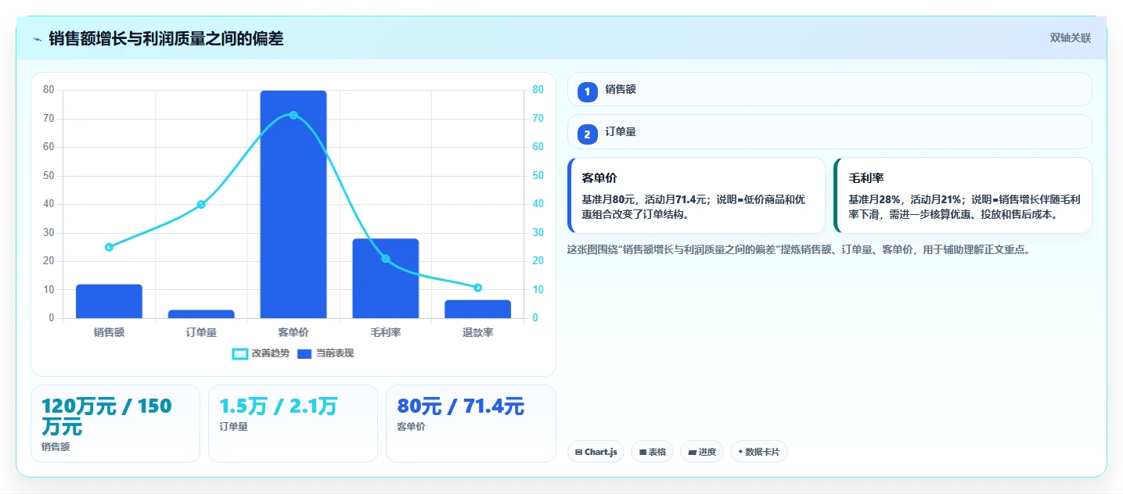Select the tall 客单价 bar
This screenshot has width=1123, height=494.
pyautogui.click(x=293, y=204)
